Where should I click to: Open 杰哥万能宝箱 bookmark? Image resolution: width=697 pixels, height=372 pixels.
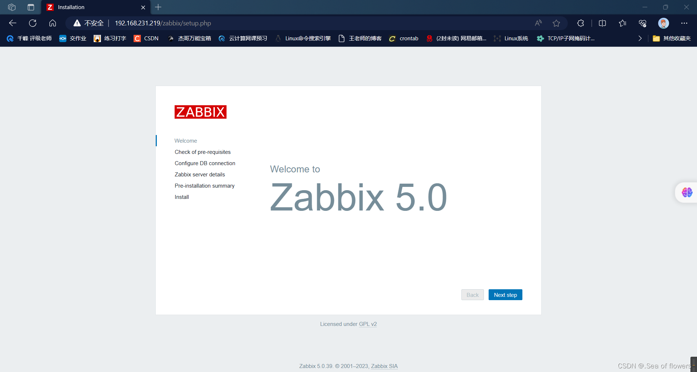tap(189, 38)
